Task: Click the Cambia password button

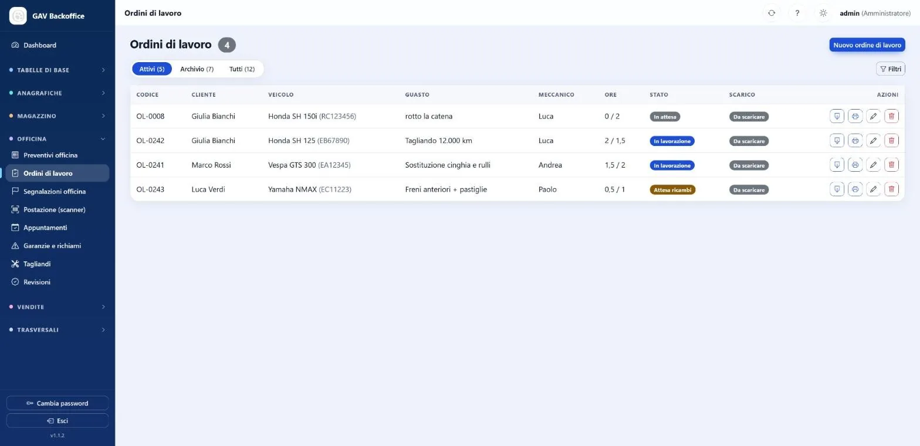Action: coord(58,403)
